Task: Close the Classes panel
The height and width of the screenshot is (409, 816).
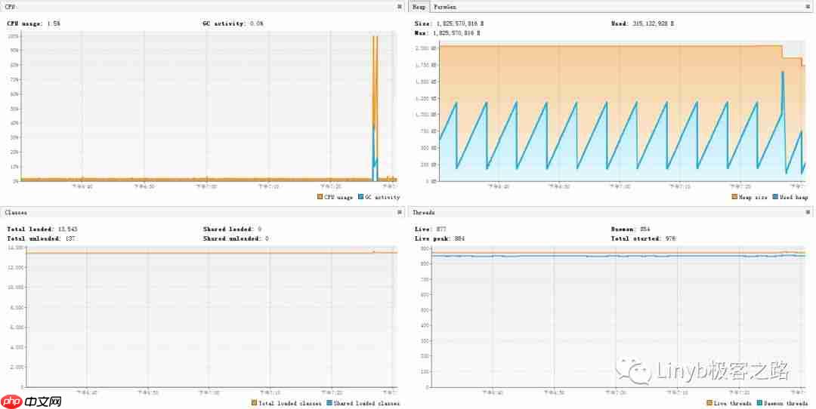Action: coord(400,212)
